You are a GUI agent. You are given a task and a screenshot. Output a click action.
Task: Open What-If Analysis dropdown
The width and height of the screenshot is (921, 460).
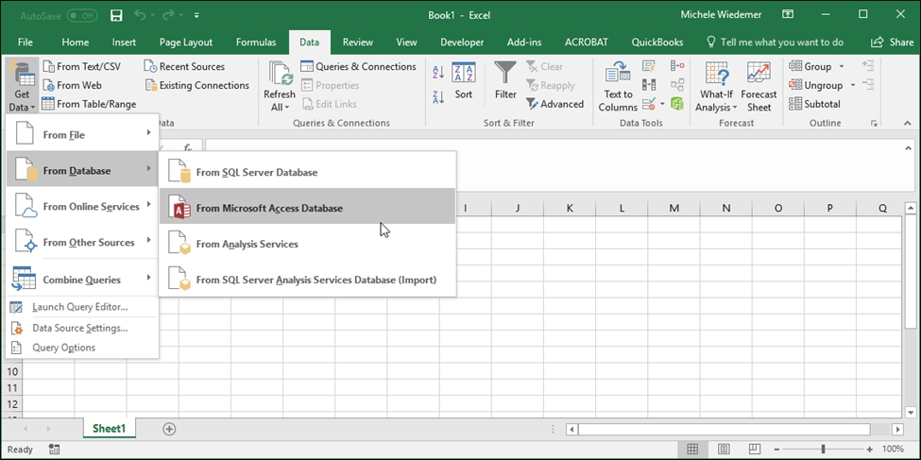point(716,86)
